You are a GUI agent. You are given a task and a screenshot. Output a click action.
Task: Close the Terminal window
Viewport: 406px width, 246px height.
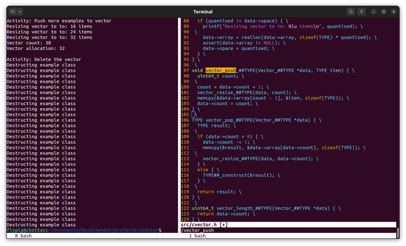click(x=393, y=12)
